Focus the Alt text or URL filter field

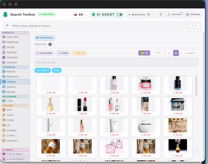pos(116,62)
